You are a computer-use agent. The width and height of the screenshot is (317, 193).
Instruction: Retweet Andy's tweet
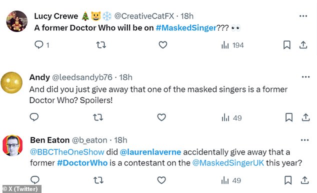[x=98, y=117]
